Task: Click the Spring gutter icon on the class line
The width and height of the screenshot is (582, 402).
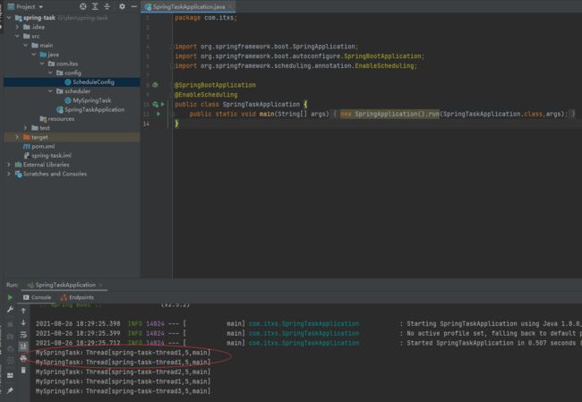Action: coord(155,104)
